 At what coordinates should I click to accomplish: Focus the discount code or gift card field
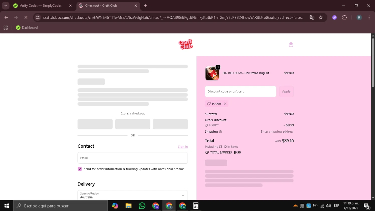240,92
